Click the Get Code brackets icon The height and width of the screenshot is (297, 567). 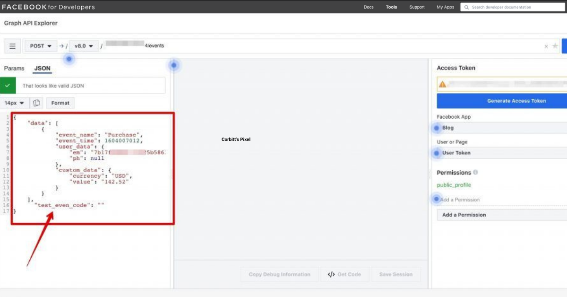[x=331, y=274]
